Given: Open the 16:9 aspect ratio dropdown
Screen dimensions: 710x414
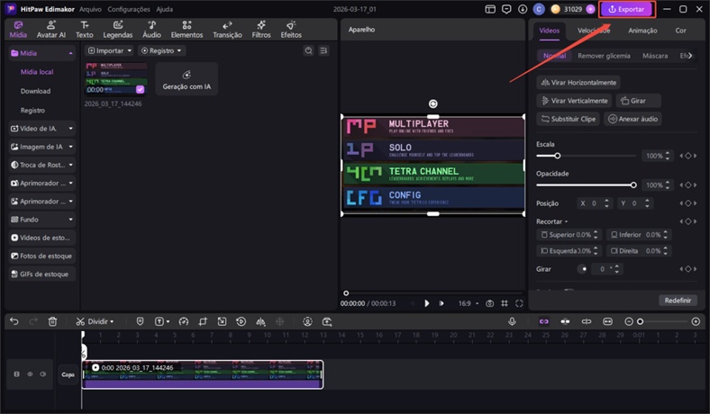Looking at the screenshot, I should pyautogui.click(x=469, y=303).
